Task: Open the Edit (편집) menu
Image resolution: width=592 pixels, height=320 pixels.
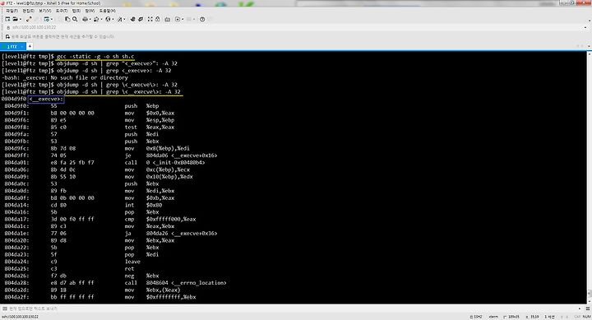Action: click(28, 11)
